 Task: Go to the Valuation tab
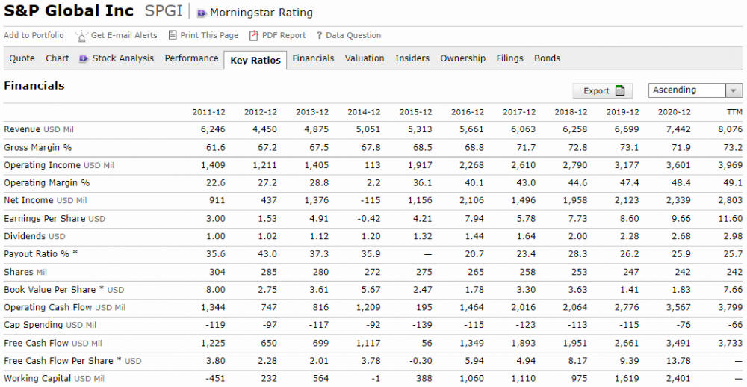pos(365,58)
